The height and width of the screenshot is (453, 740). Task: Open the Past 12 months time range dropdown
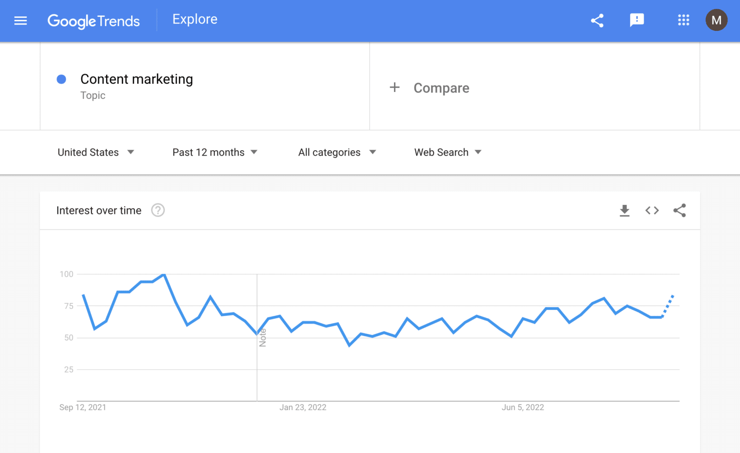point(215,152)
